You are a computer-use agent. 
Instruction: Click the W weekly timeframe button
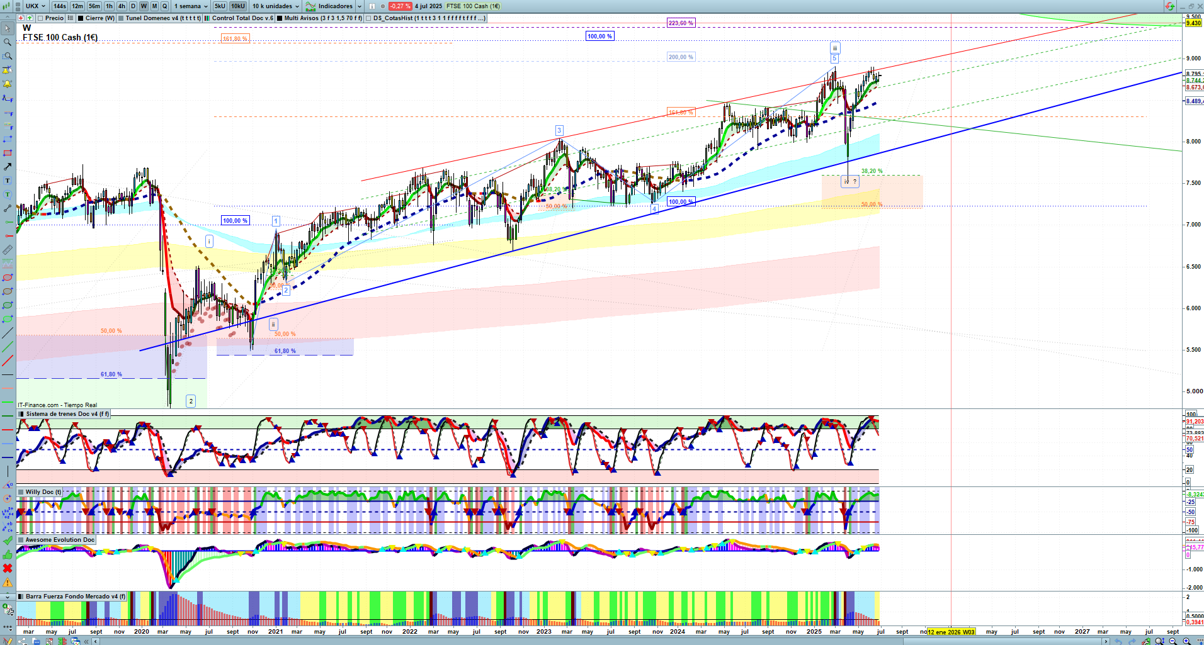coord(144,6)
